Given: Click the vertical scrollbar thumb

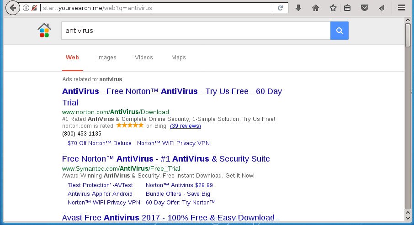Looking at the screenshot, I should point(408,35).
